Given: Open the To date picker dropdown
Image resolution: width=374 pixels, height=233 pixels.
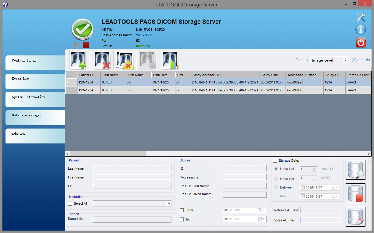Looking at the screenshot, I should [x=264, y=219].
